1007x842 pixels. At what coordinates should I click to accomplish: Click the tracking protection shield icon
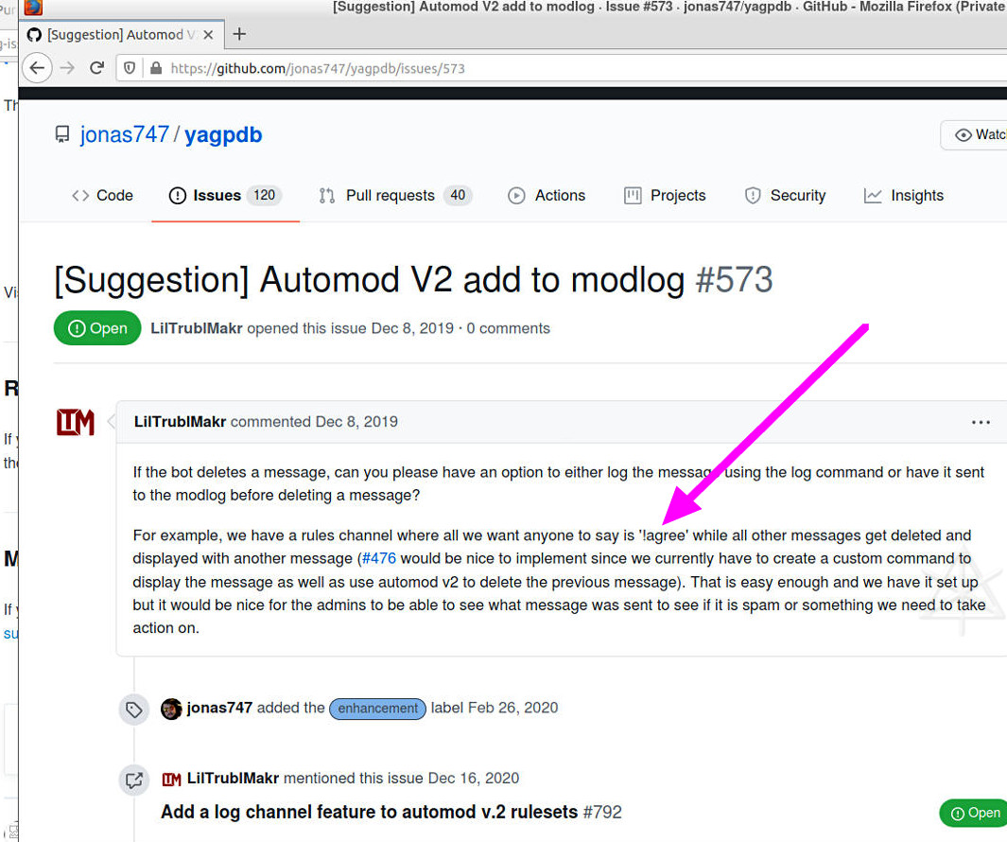point(130,68)
